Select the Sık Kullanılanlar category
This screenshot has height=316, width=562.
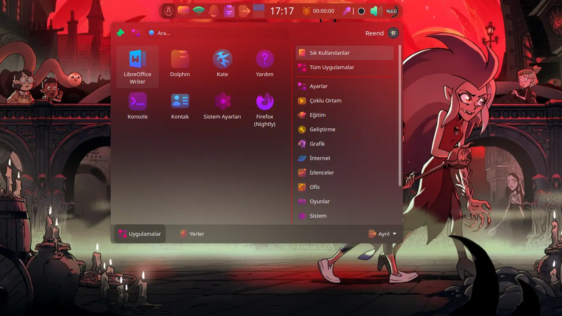pyautogui.click(x=345, y=53)
